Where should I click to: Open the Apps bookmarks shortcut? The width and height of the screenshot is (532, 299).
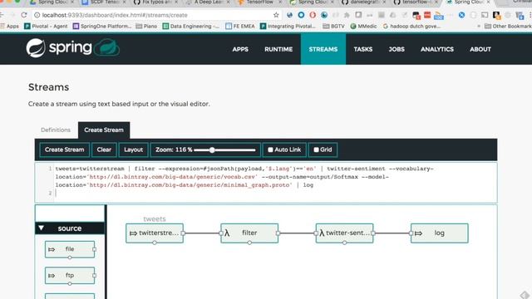pos(9,26)
